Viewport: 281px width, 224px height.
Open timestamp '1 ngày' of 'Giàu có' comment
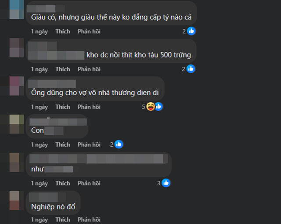pyautogui.click(x=40, y=32)
